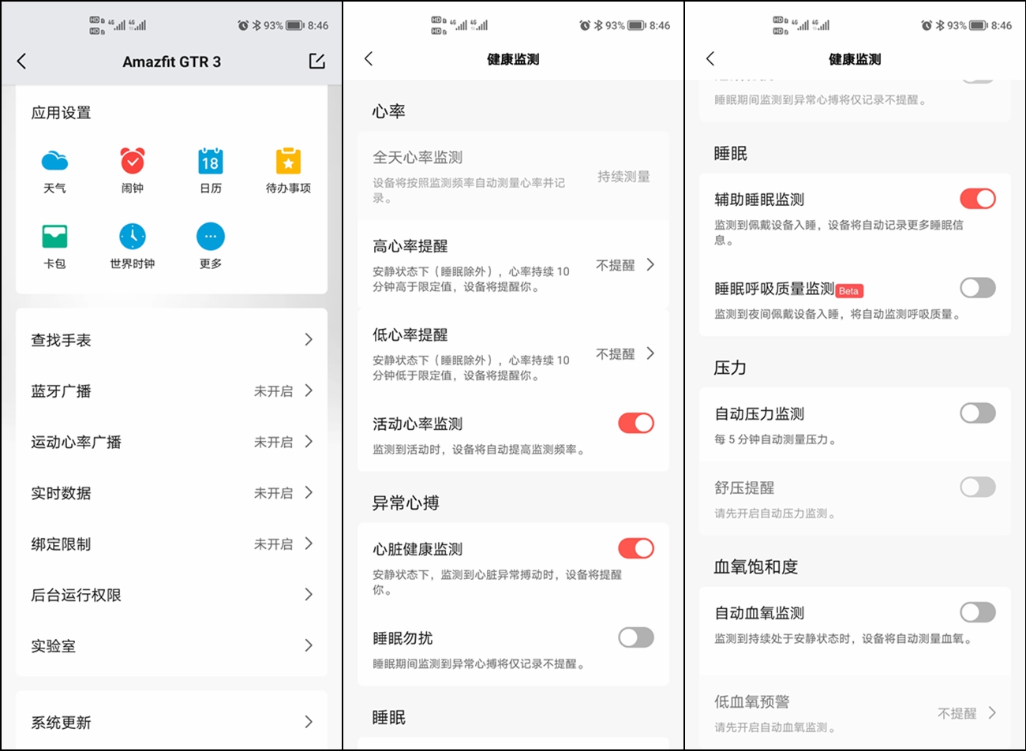This screenshot has width=1026, height=751.
Task: Open the 运动心率广播 menu entry
Action: (x=171, y=442)
